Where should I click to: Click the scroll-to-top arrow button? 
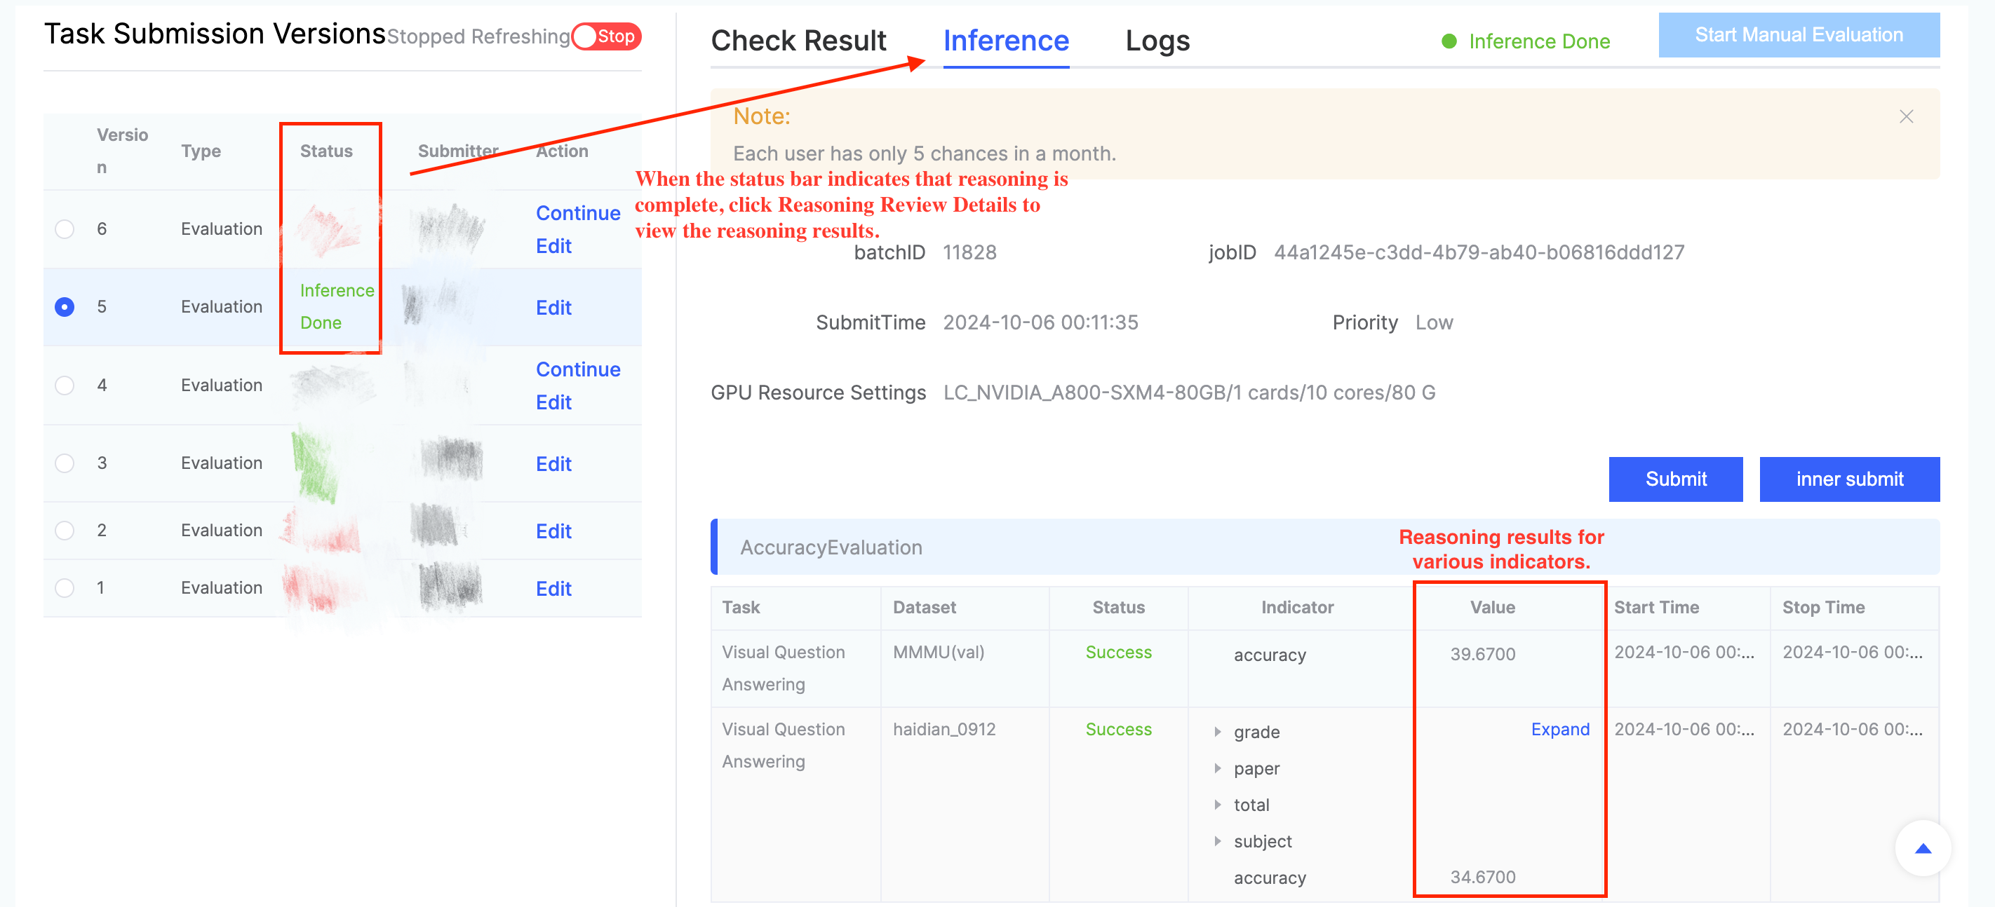click(x=1922, y=848)
